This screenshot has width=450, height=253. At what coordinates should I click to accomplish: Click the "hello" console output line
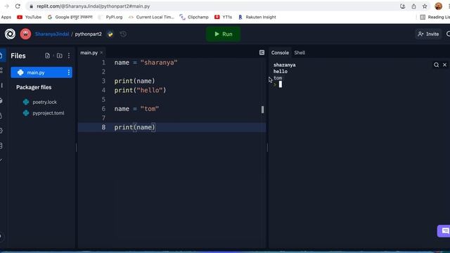coord(281,72)
